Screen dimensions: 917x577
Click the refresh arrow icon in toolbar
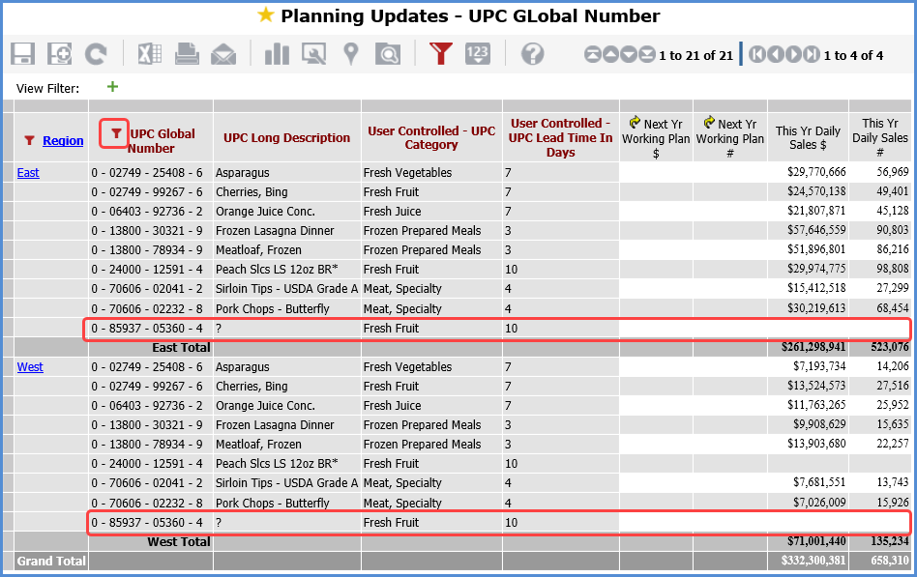pyautogui.click(x=95, y=54)
